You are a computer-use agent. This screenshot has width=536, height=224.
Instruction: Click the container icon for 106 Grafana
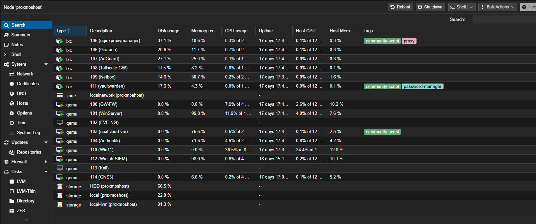[x=60, y=50]
